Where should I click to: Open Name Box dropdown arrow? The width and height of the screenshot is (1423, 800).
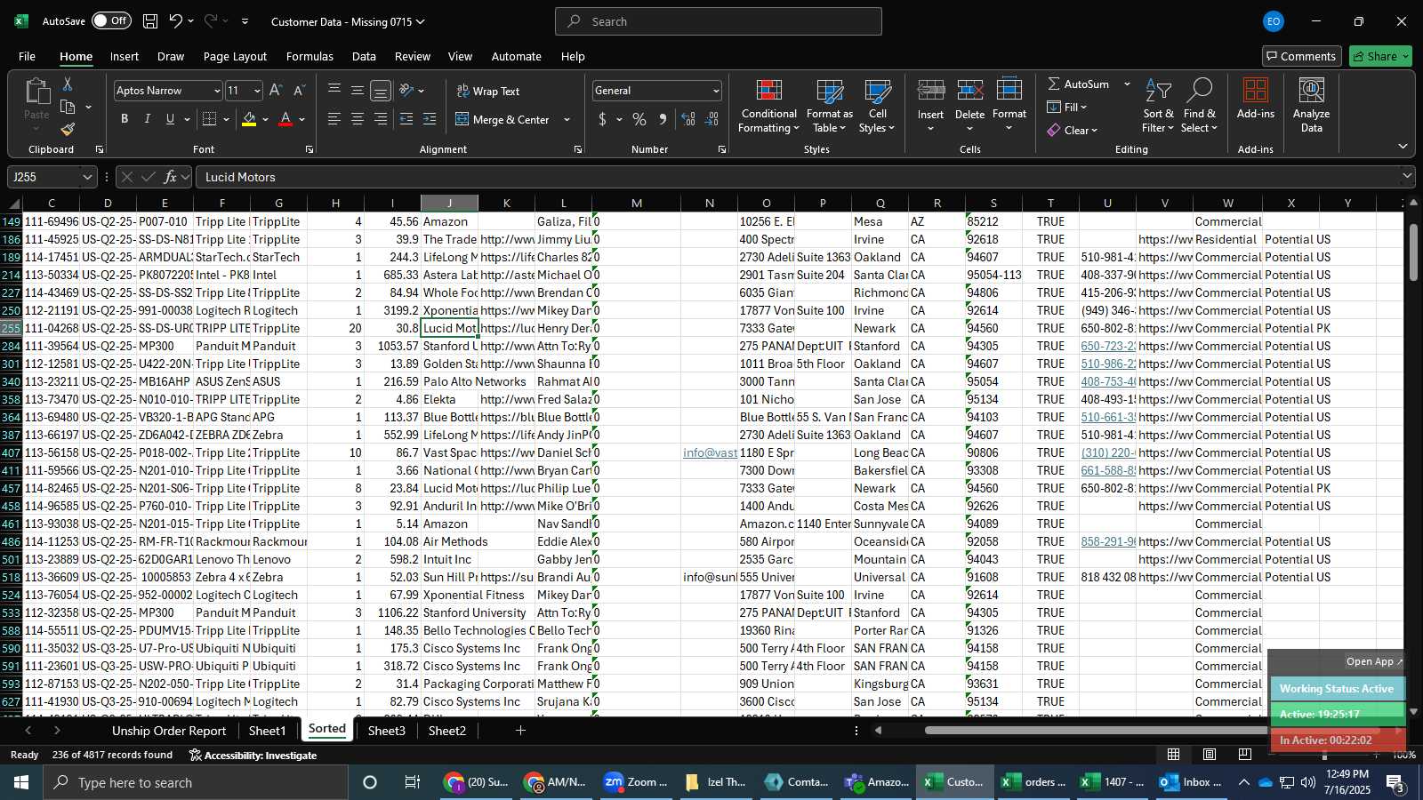click(x=86, y=177)
